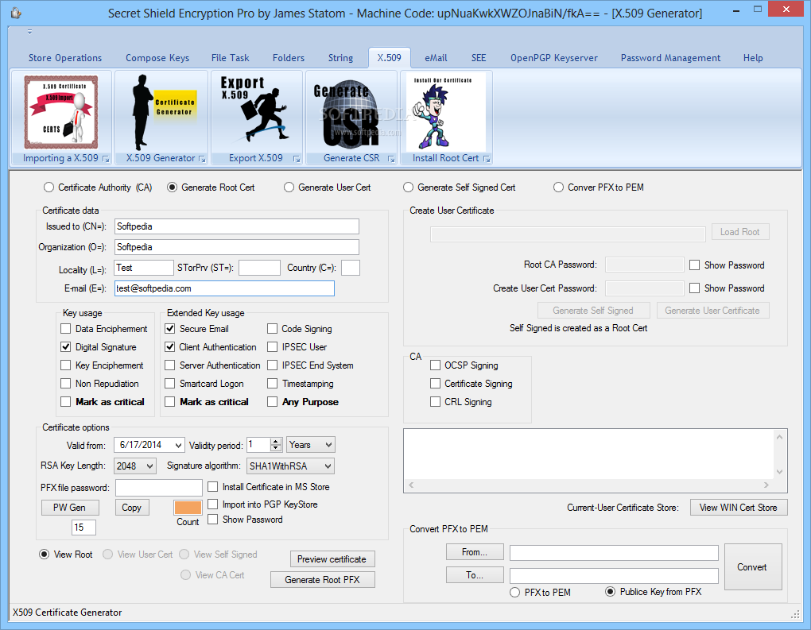Open the File Task tab

[x=230, y=58]
